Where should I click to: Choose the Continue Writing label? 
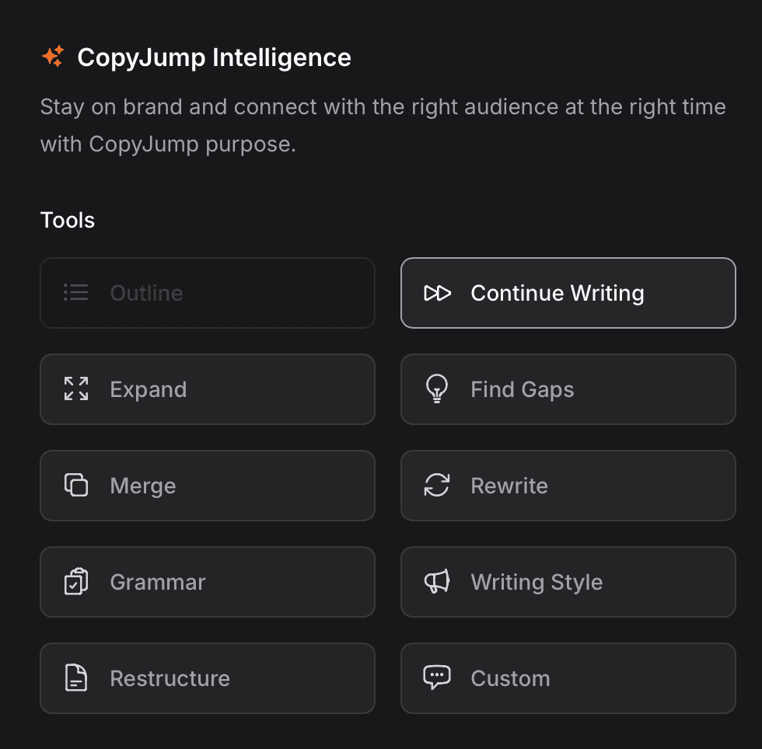click(x=558, y=293)
